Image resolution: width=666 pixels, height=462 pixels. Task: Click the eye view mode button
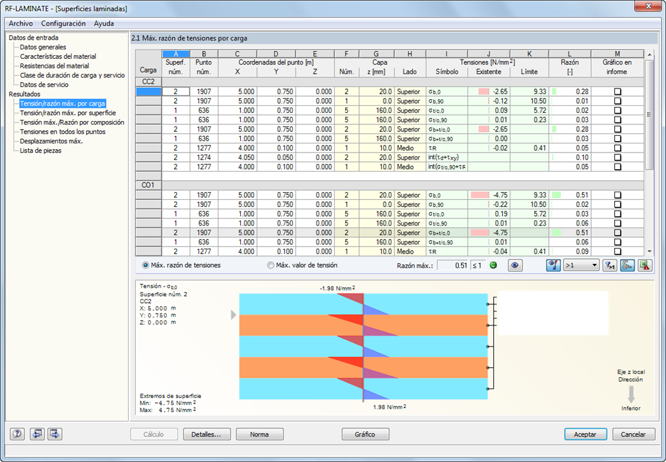coord(515,265)
